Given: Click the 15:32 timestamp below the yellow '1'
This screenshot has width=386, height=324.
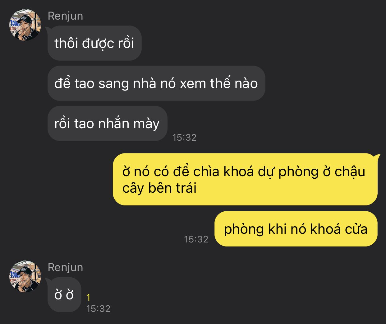Looking at the screenshot, I should pos(98,308).
